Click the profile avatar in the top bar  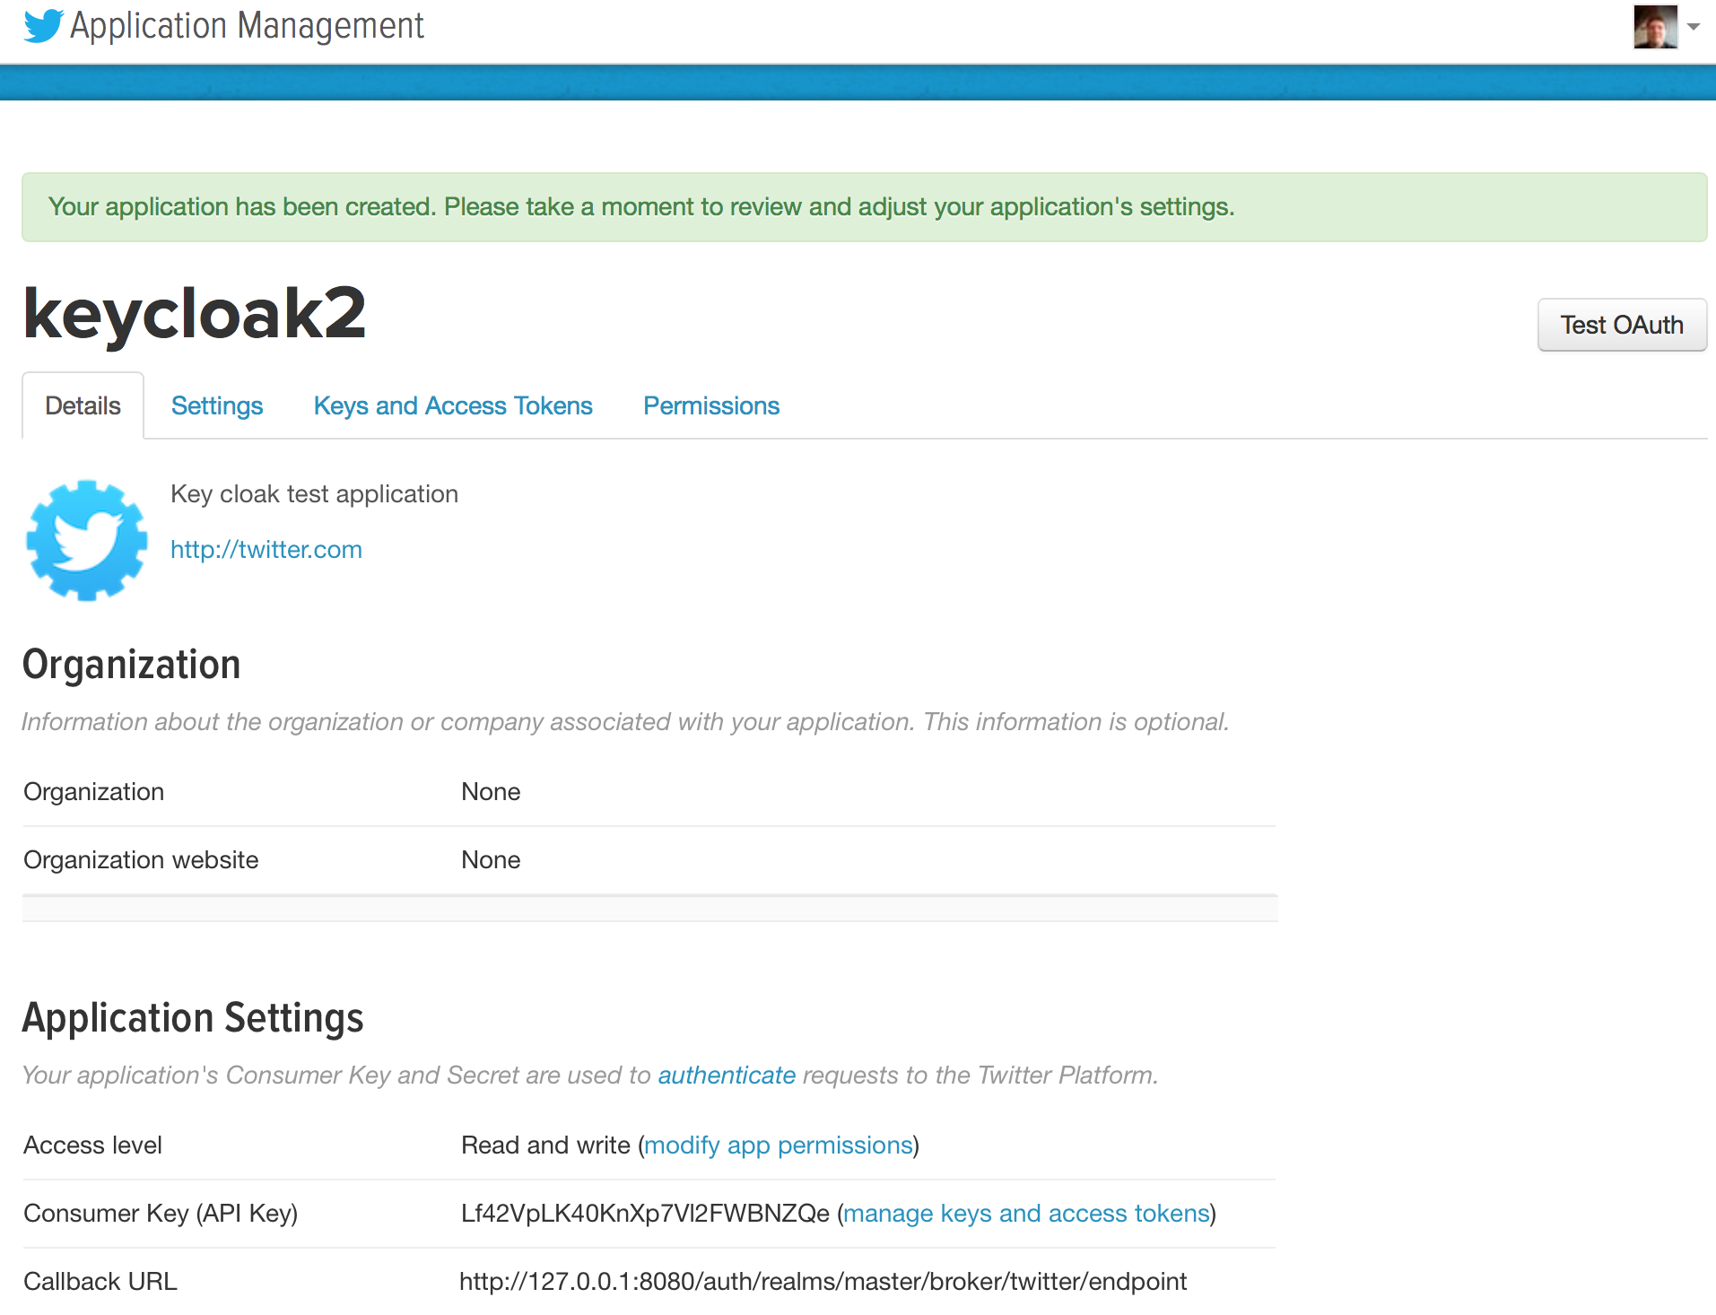[1654, 27]
